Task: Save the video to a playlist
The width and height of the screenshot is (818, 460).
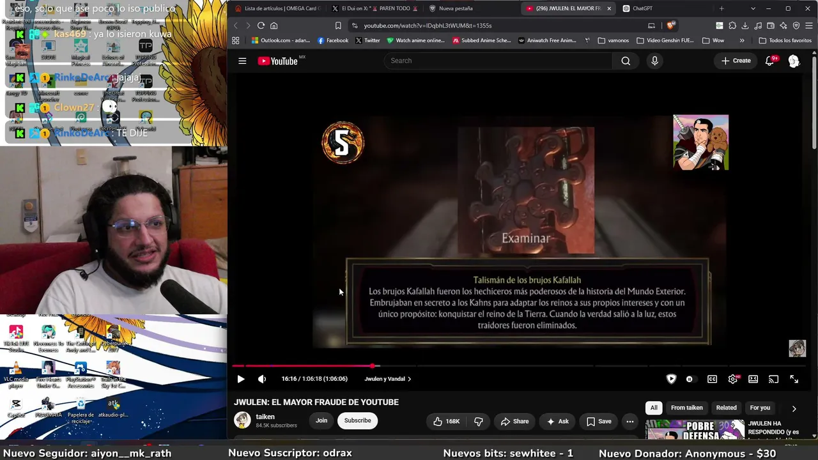Action: tap(599, 421)
